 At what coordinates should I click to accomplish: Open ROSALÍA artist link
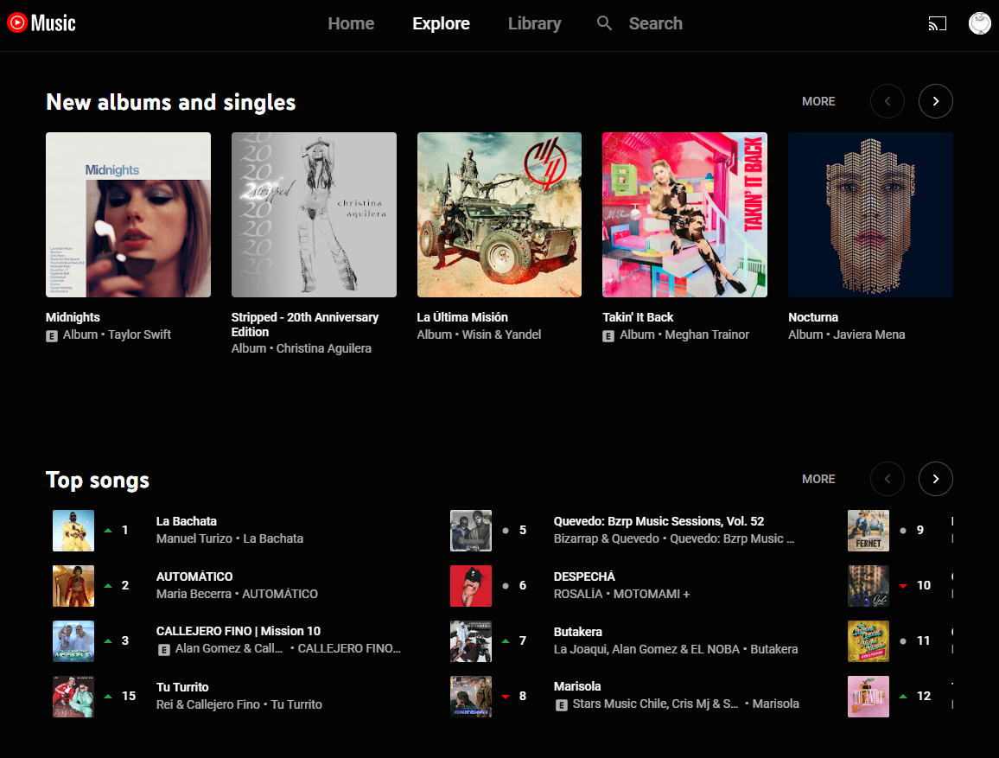click(x=578, y=594)
